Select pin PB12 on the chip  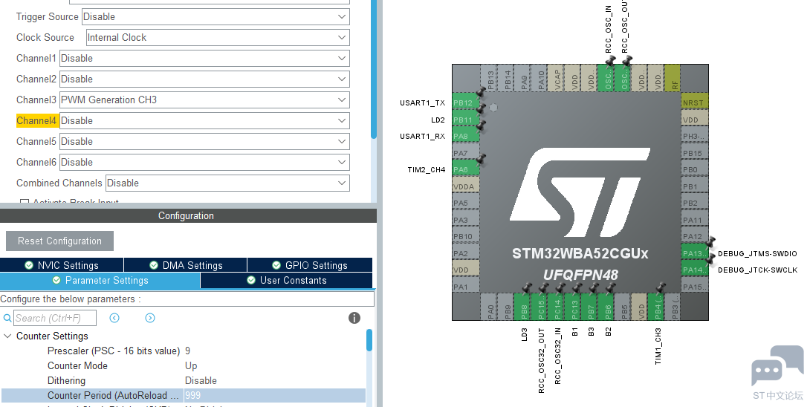[x=465, y=102]
